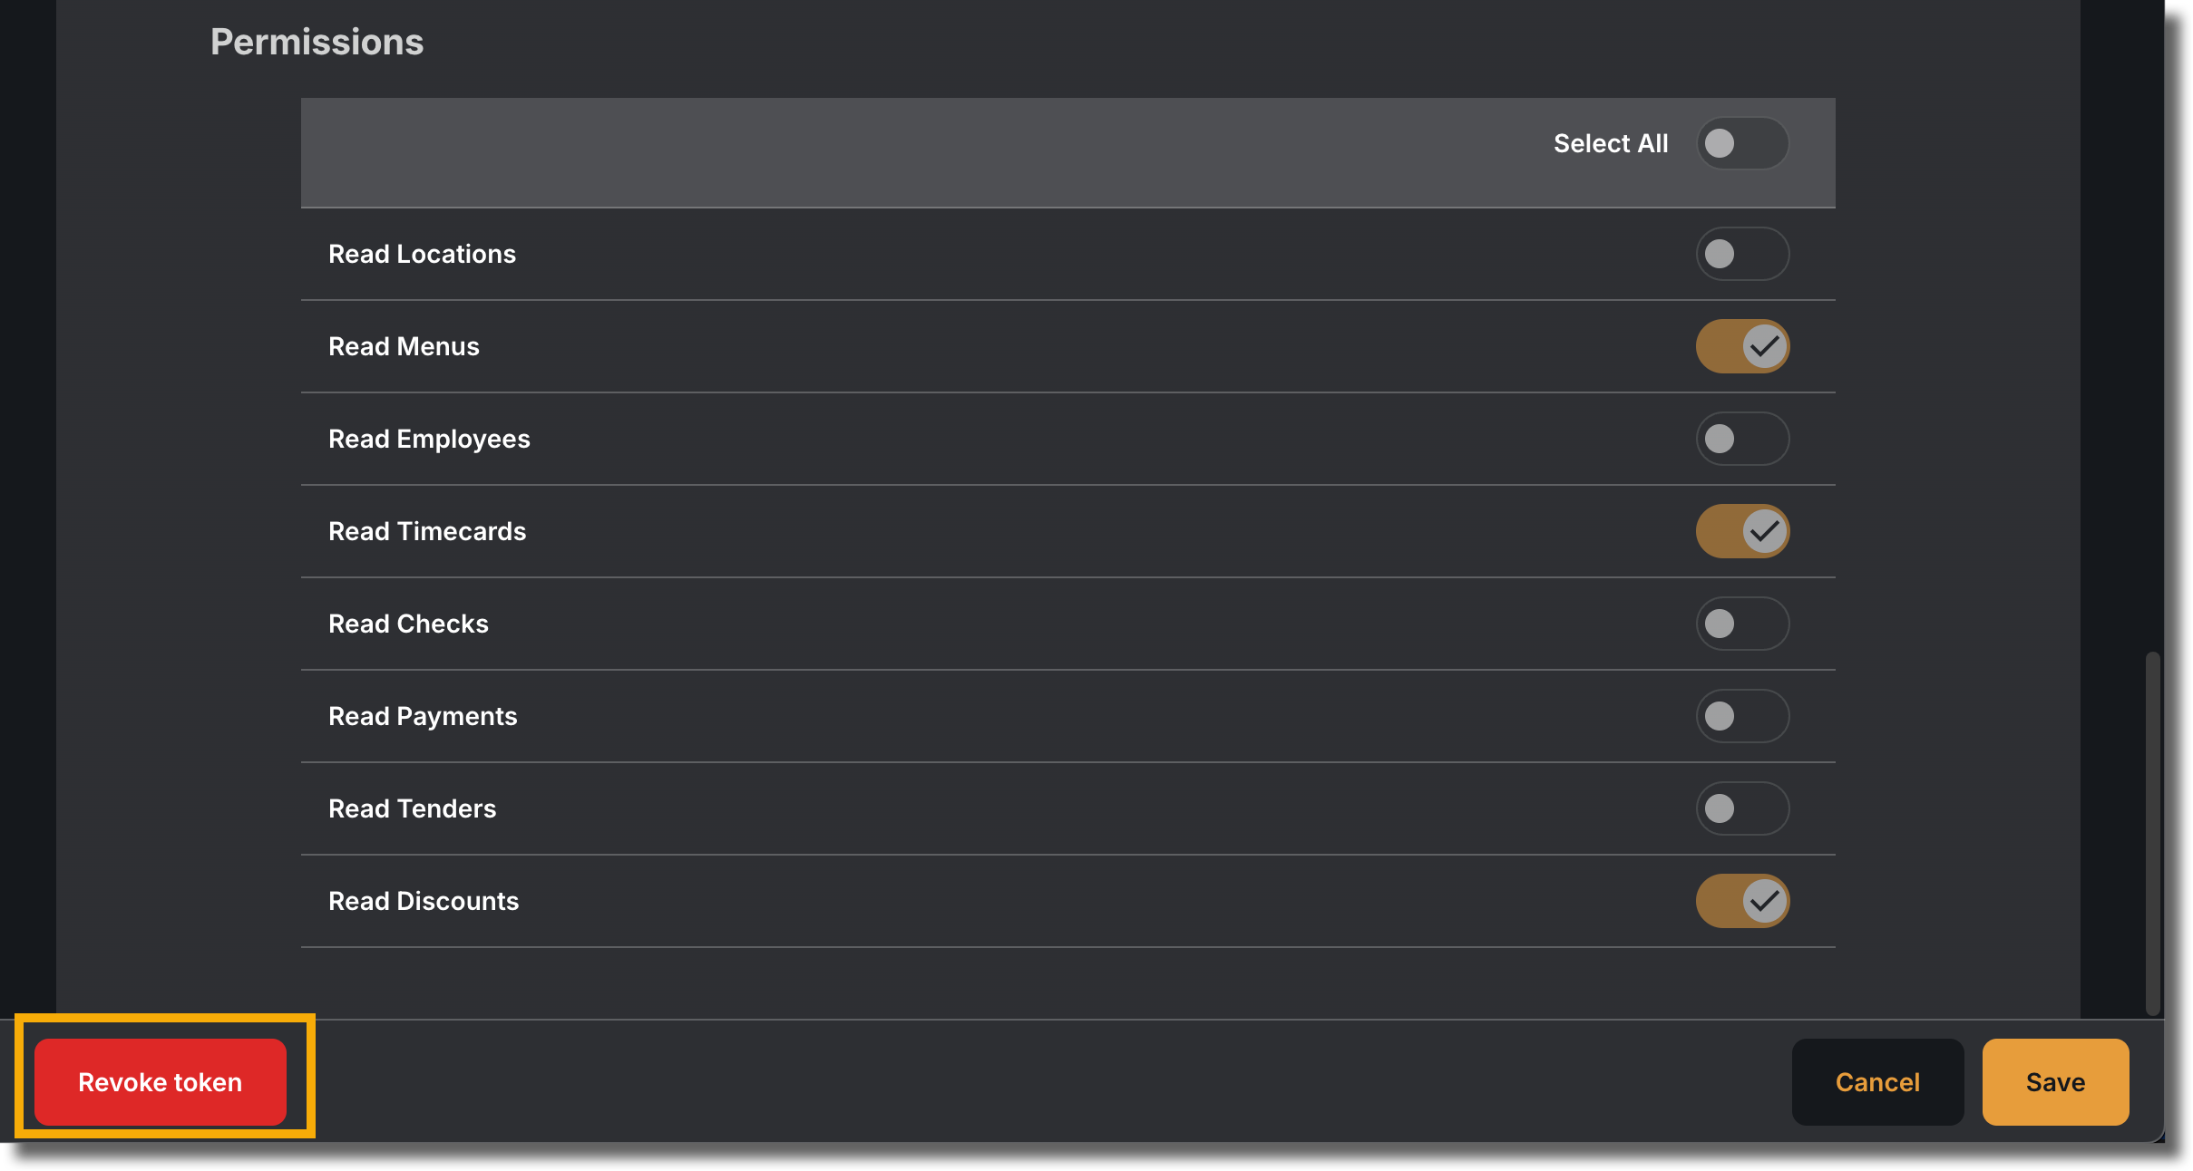Viewport: 2193px width, 1171px height.
Task: Click the Read Timecards label text
Action: pos(427,531)
